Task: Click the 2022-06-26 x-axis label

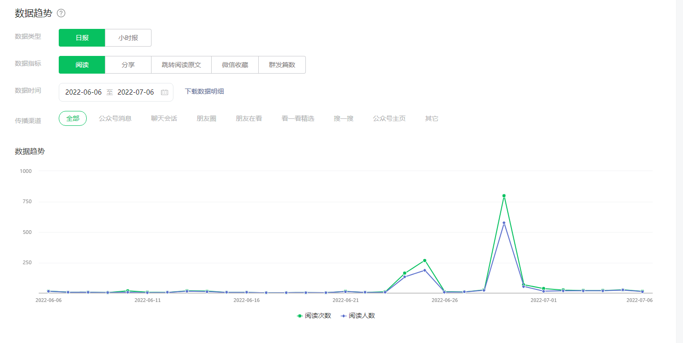Action: point(444,300)
